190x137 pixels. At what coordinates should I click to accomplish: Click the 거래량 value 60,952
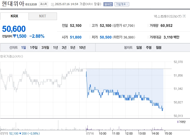click(x=166, y=26)
